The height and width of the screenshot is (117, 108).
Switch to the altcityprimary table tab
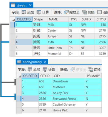pyautogui.click(x=32, y=62)
